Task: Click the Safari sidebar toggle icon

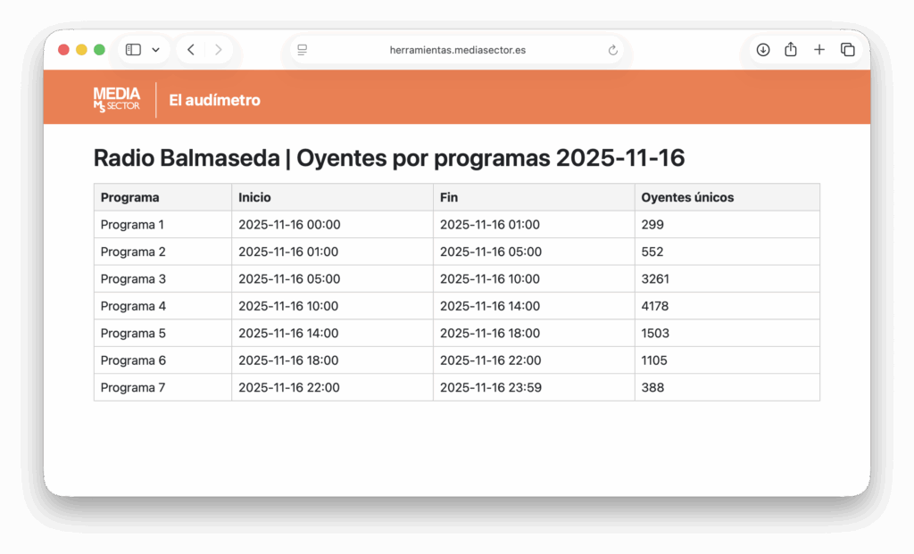Action: [133, 50]
